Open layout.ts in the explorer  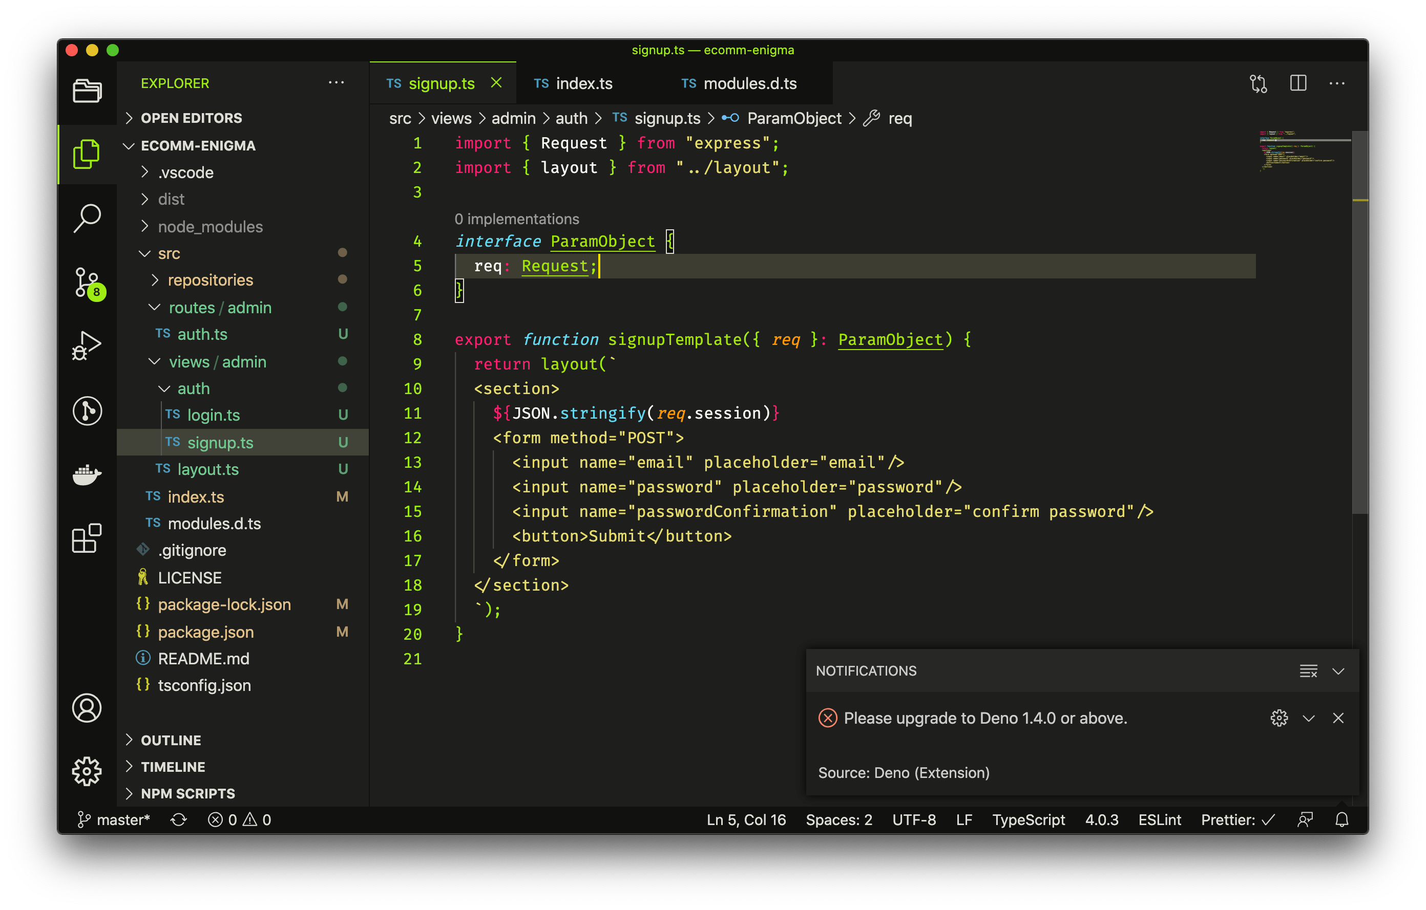(243, 469)
